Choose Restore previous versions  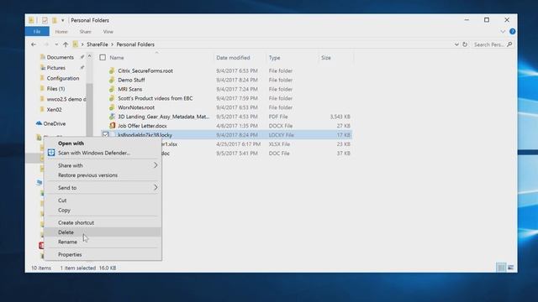pos(87,175)
